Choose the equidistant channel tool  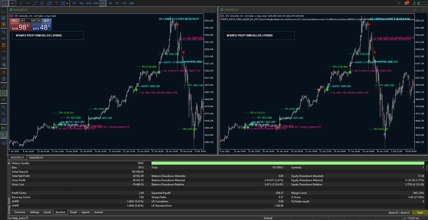42,3
